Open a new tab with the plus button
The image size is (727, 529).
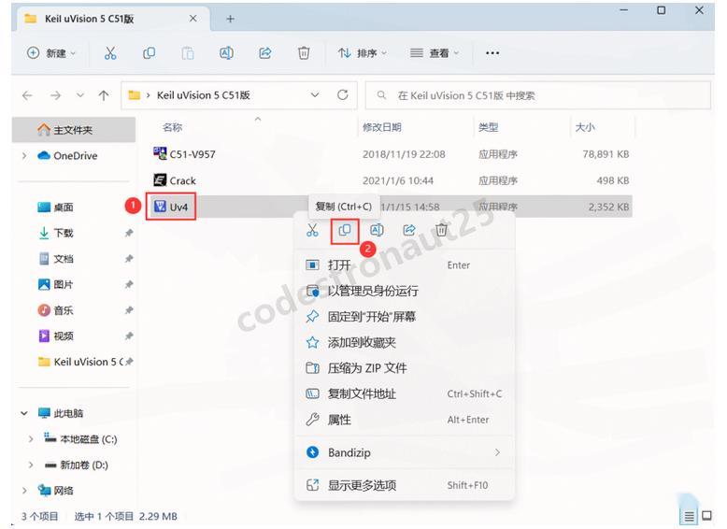pos(230,19)
